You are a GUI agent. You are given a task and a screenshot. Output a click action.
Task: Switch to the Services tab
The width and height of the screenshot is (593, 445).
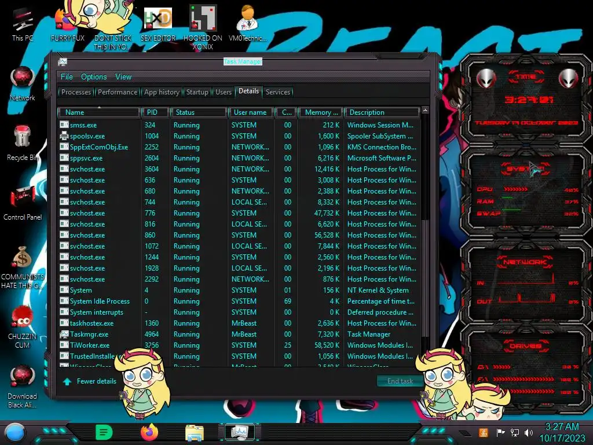(x=277, y=92)
